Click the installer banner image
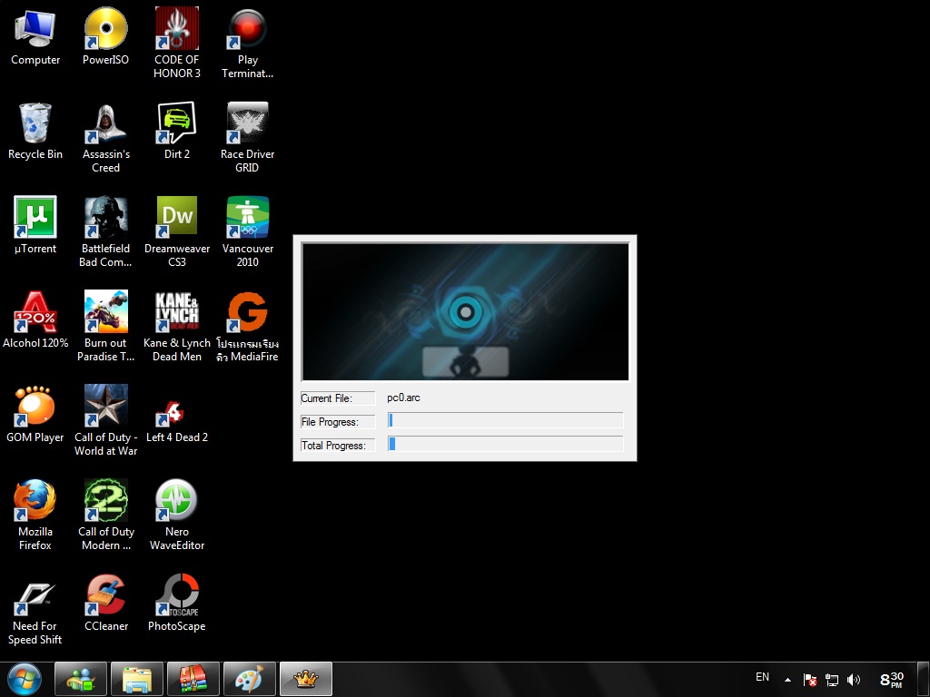The image size is (930, 697). pyautogui.click(x=466, y=312)
